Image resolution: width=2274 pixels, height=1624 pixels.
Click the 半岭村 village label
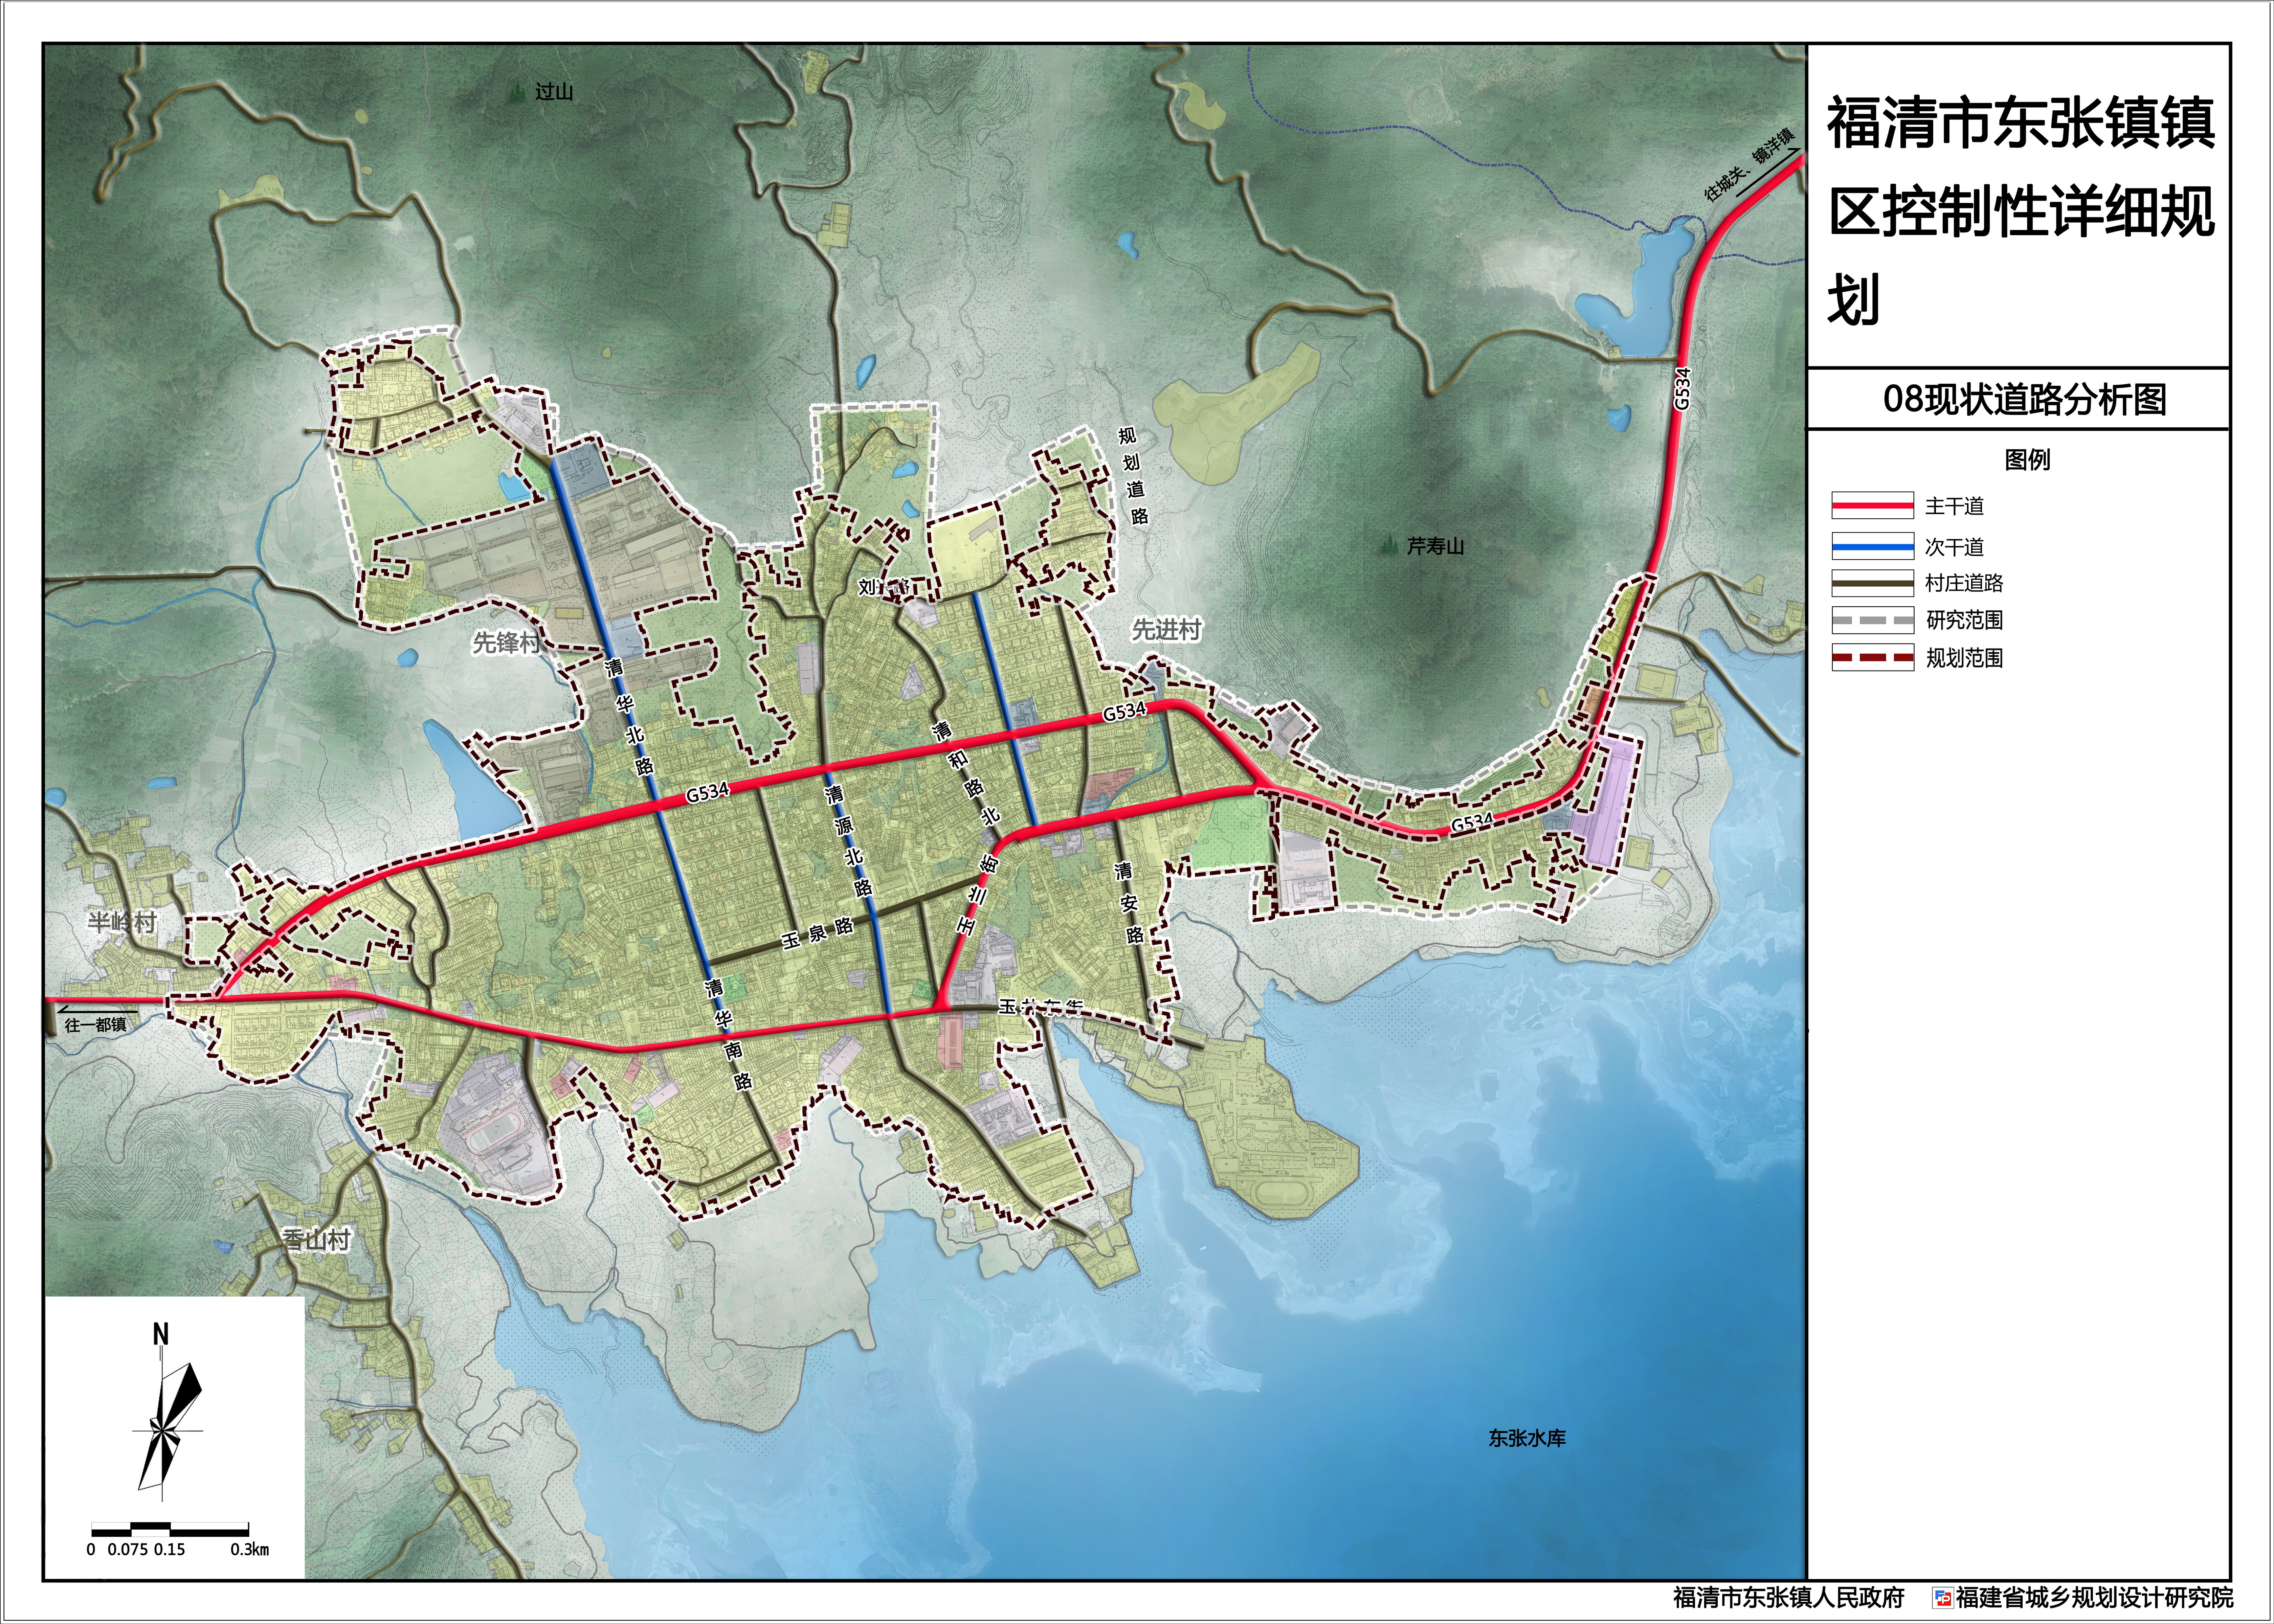122,922
